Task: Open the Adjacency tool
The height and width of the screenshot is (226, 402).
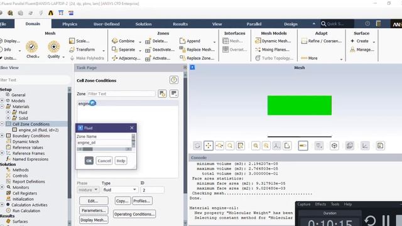Action: [x=126, y=58]
